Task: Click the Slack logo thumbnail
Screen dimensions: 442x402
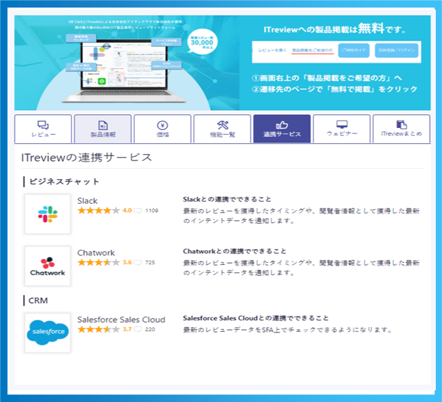Action: pos(47,214)
